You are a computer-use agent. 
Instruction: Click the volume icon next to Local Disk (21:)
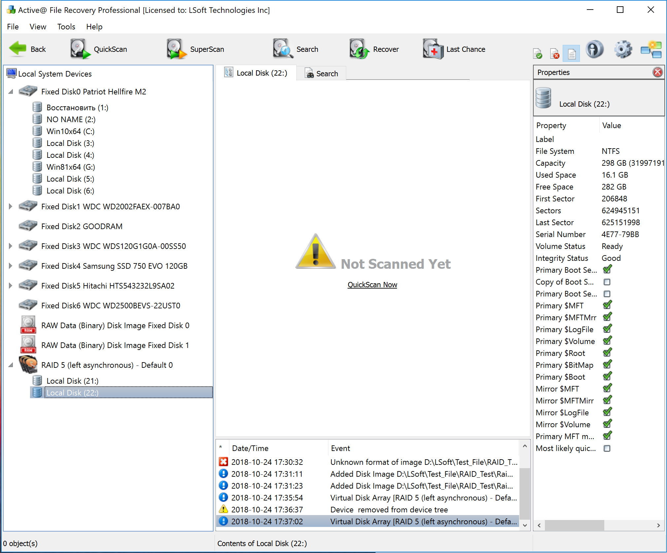[x=37, y=381]
